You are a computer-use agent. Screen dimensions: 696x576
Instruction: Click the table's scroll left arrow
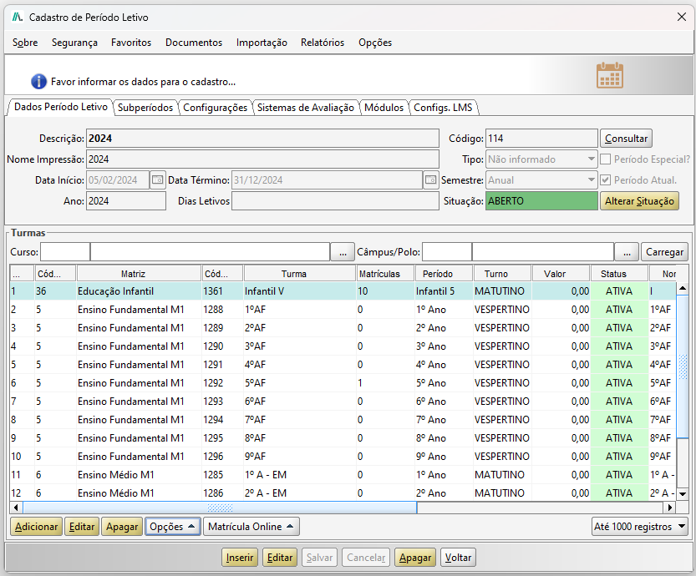click(16, 508)
